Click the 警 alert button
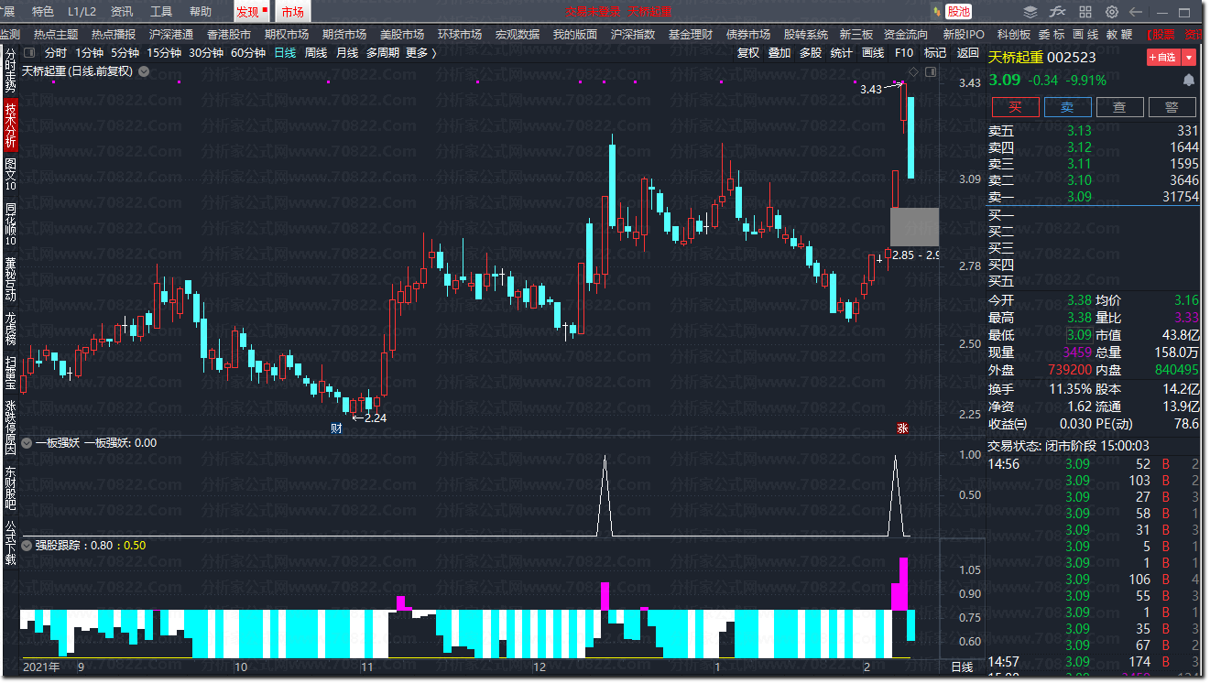 tap(1172, 107)
